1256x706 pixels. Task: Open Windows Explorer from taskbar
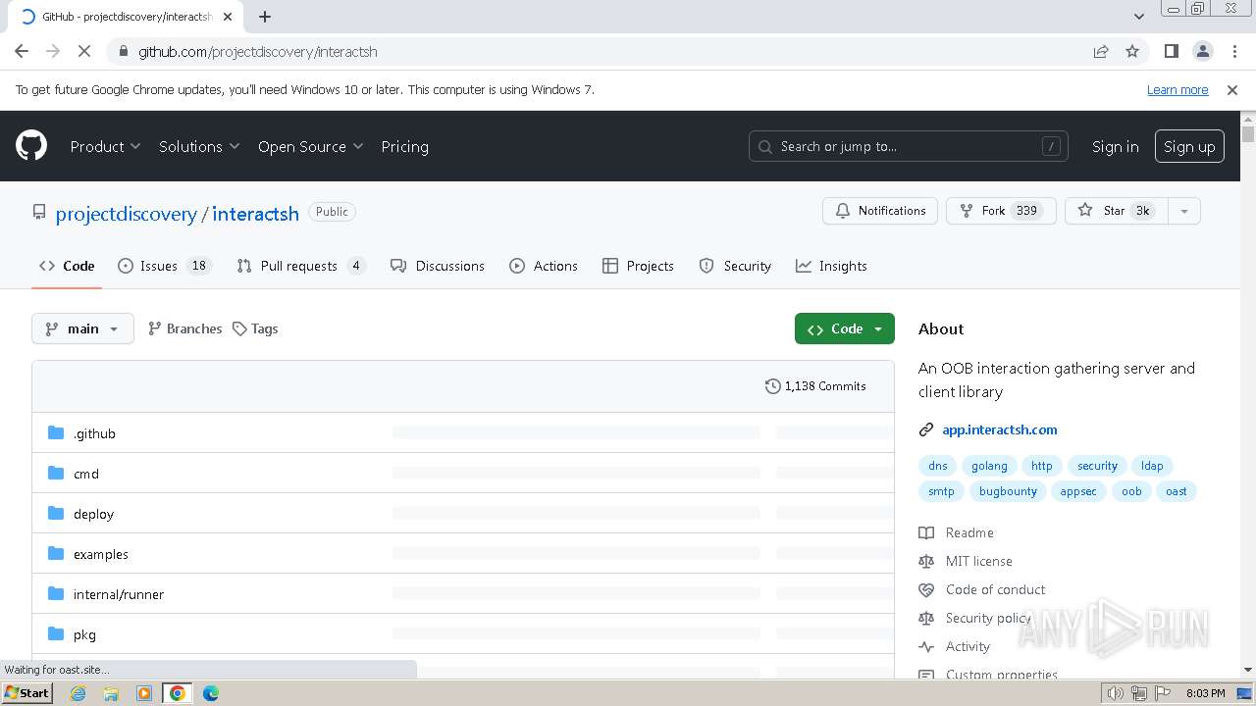(x=111, y=693)
